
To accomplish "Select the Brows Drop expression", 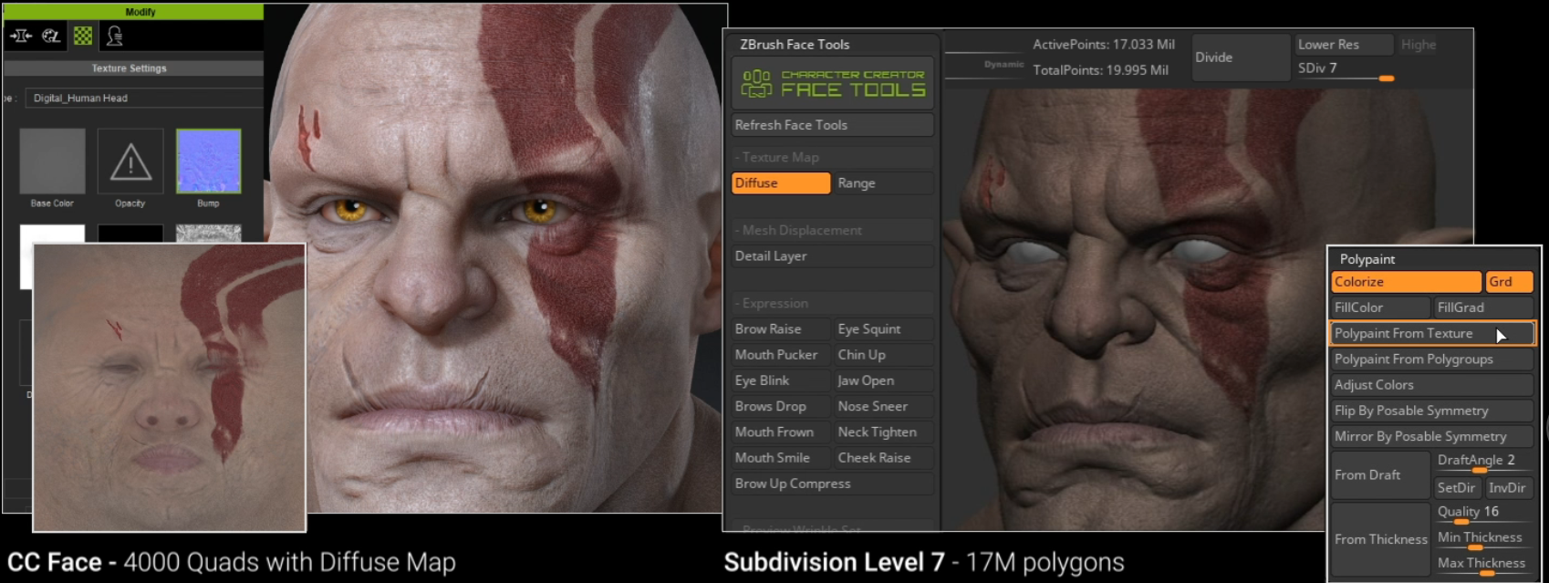I will coord(782,406).
